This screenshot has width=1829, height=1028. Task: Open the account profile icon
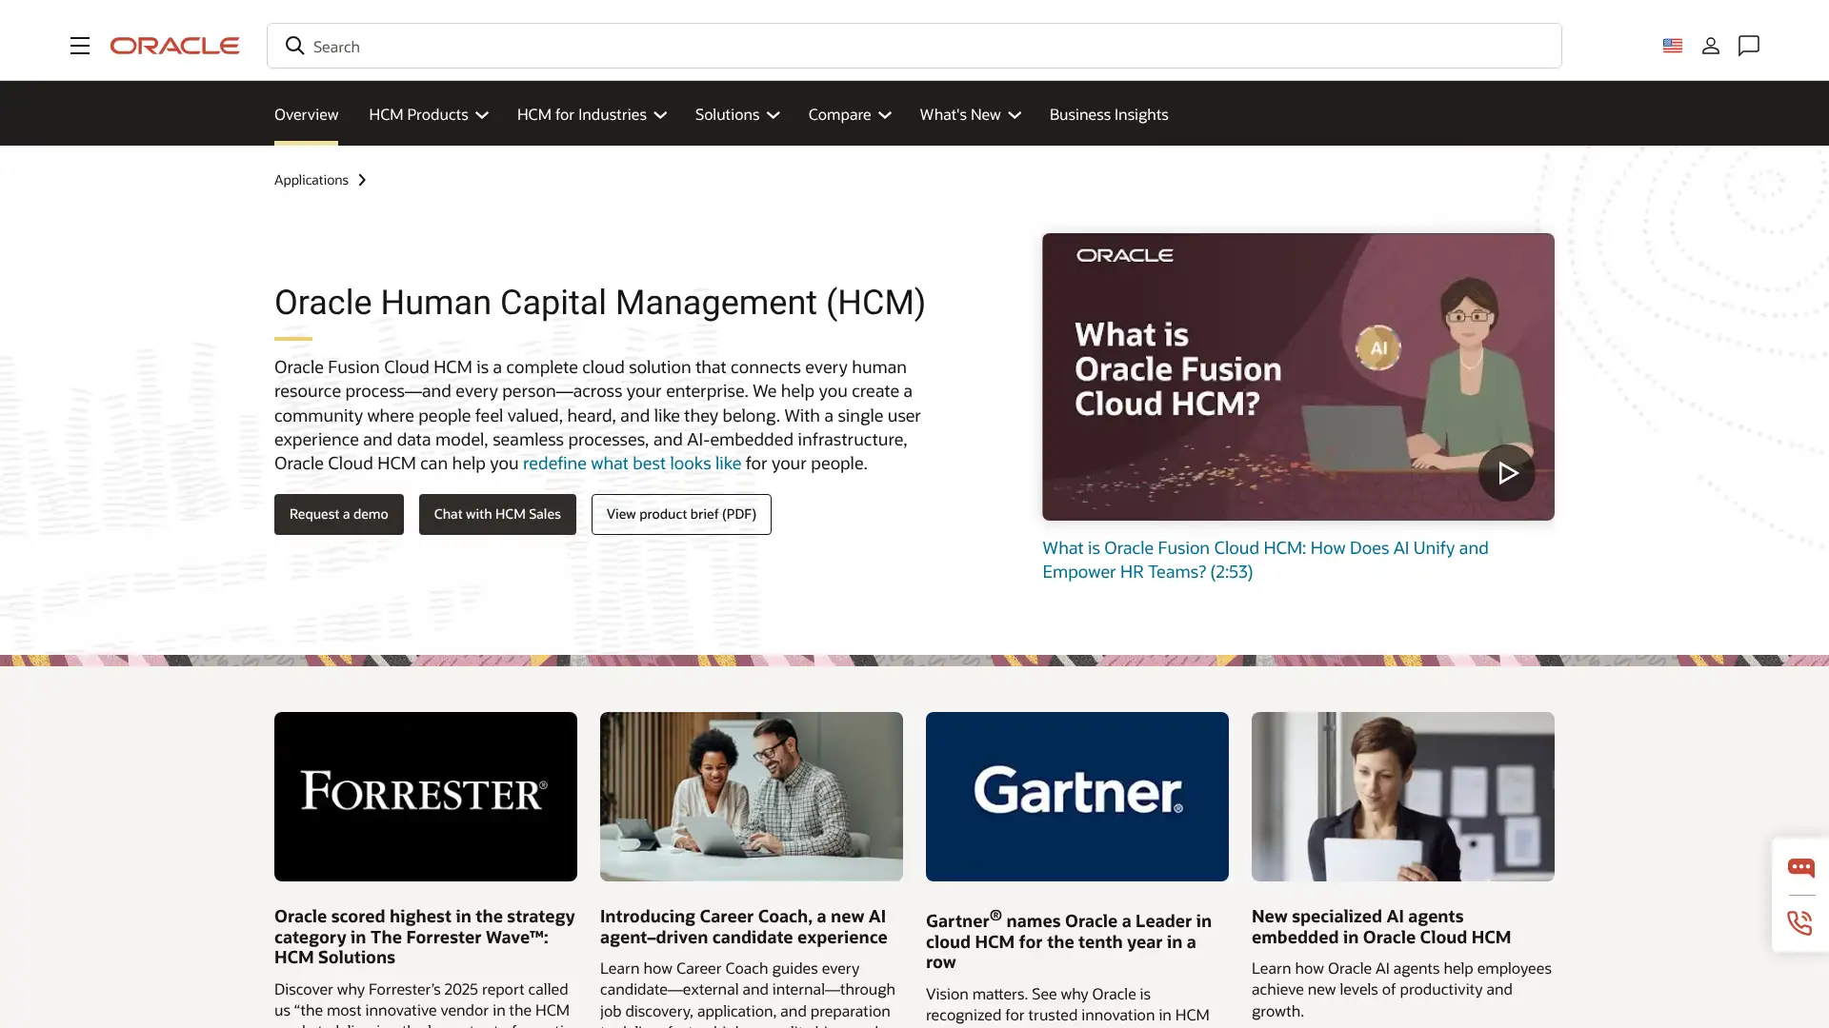click(1710, 46)
